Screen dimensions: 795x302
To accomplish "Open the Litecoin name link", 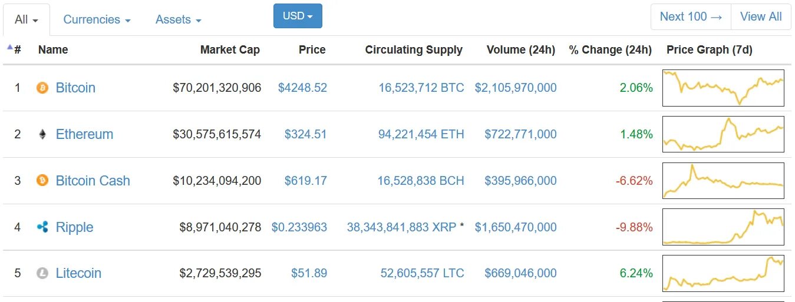I will click(78, 273).
